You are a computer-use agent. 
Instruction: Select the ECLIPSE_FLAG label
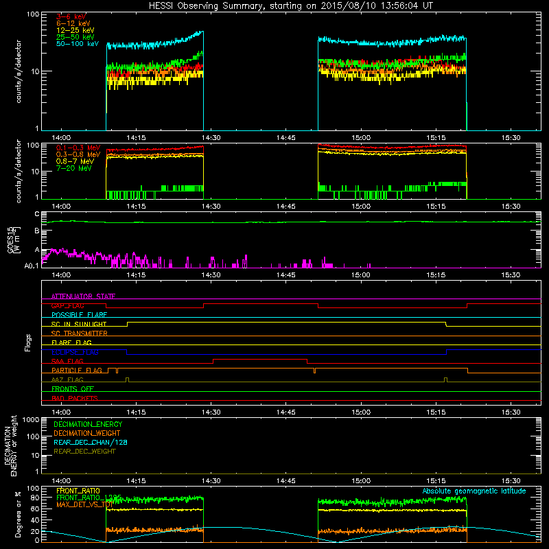coord(75,352)
